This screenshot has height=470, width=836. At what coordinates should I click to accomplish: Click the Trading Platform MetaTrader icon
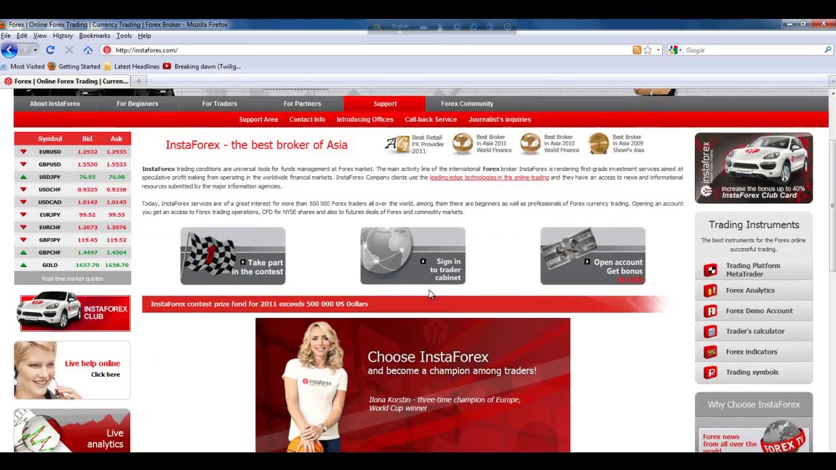(x=710, y=270)
